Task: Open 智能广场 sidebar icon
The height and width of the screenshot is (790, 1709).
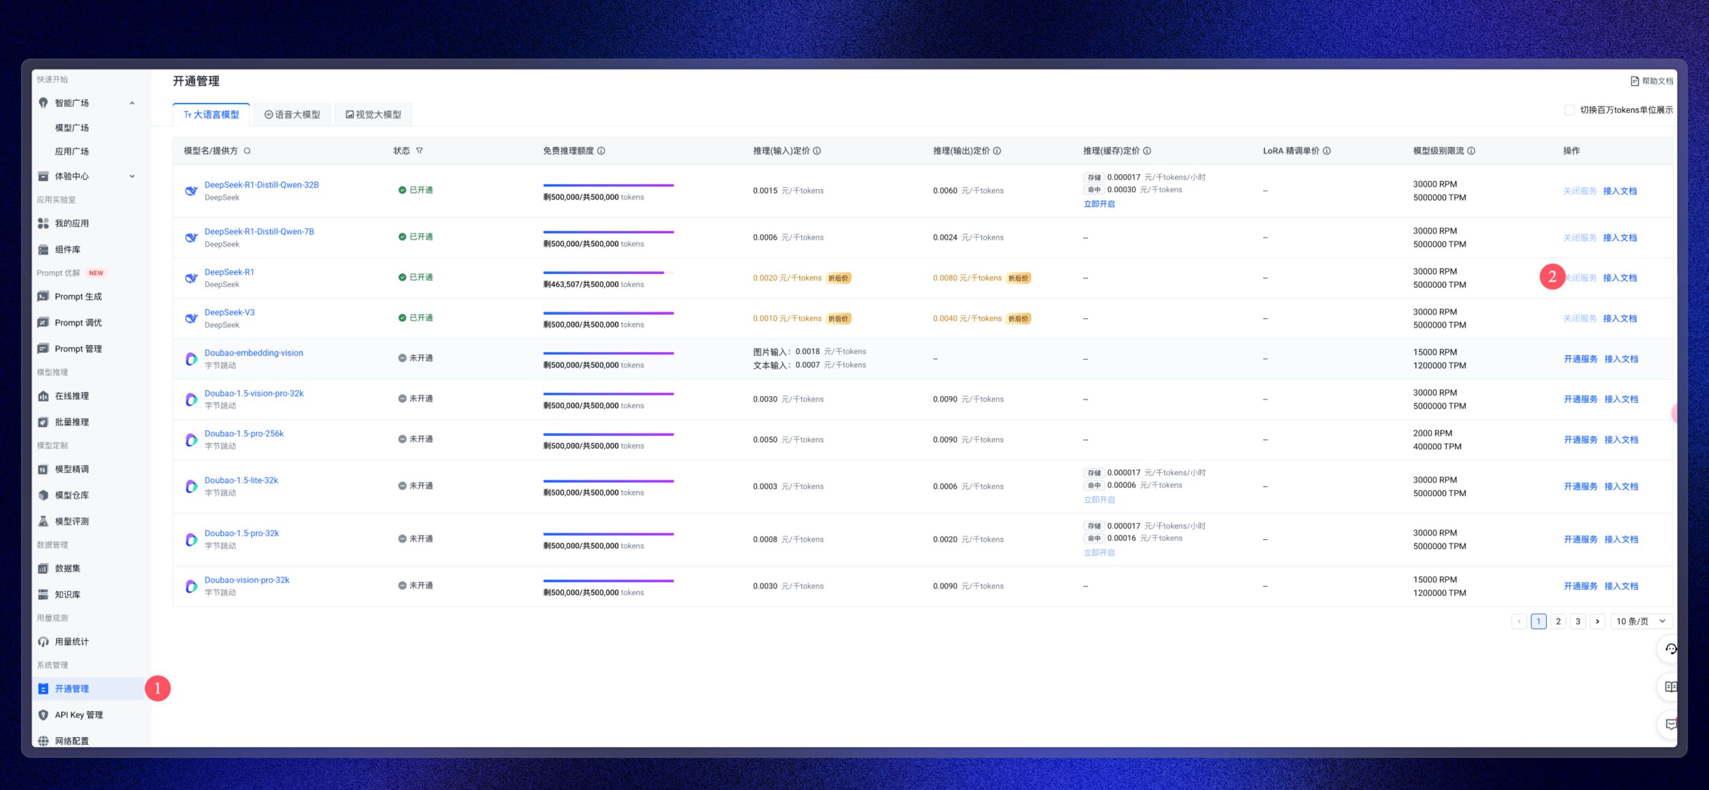Action: coord(43,103)
